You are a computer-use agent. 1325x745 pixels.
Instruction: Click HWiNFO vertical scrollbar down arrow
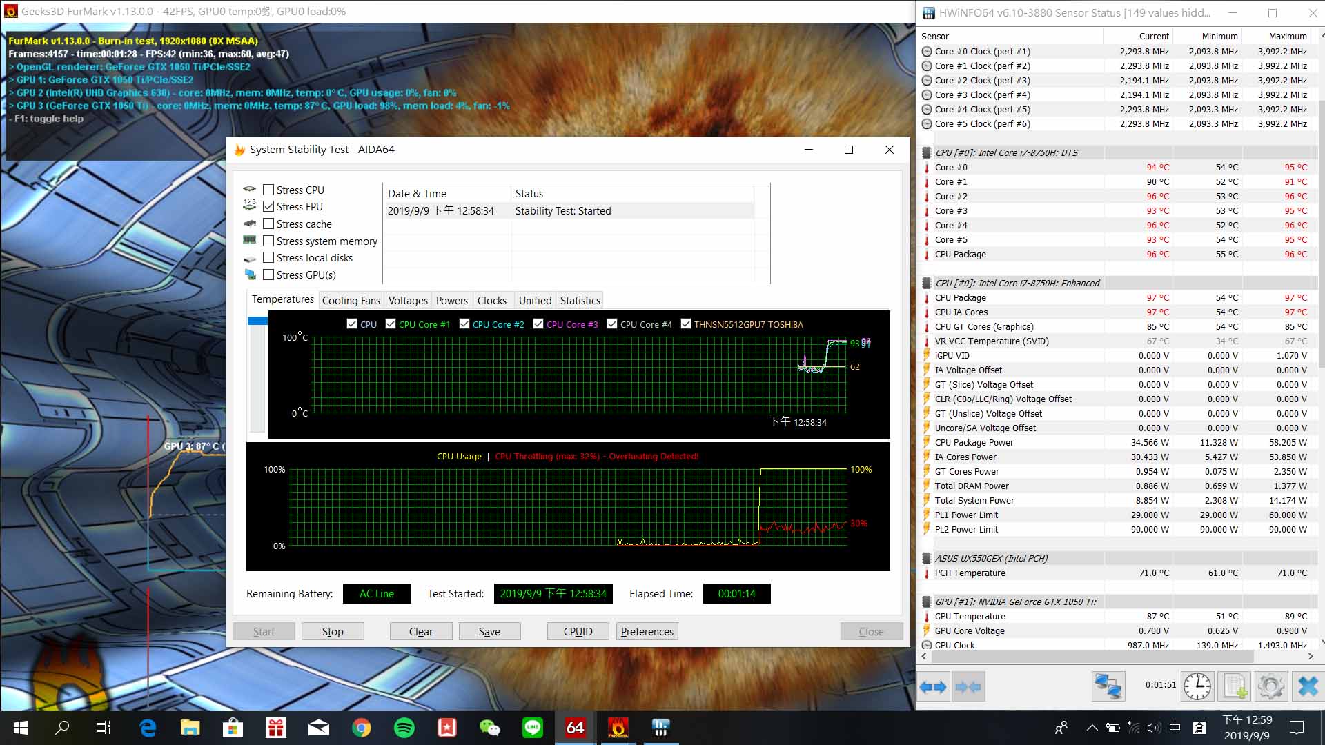[x=1322, y=642]
